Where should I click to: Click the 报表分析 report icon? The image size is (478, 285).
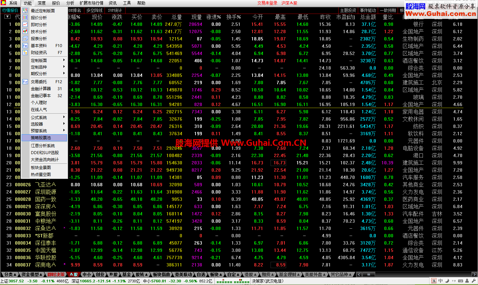[25, 38]
